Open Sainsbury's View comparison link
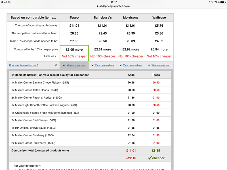Viewport: 227px width, 170px height. (104, 65)
